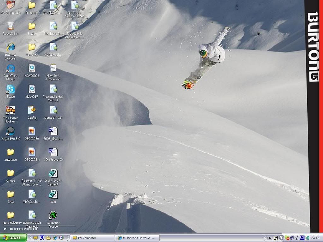
Task: Open the EN language bar selector
Action: tap(269, 238)
